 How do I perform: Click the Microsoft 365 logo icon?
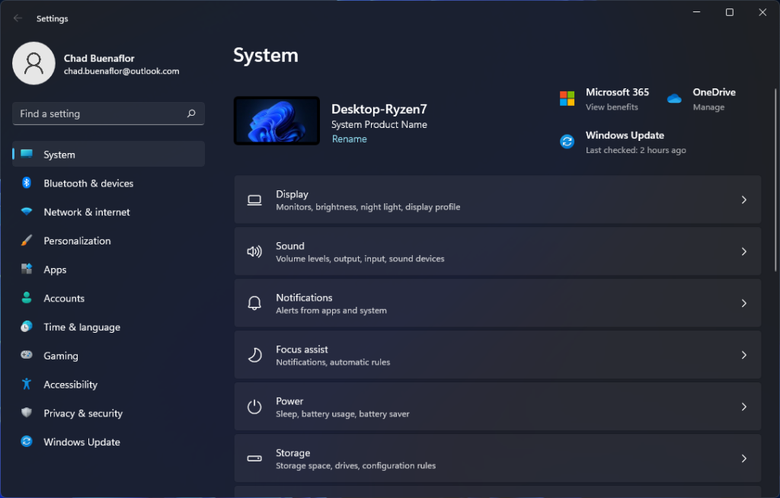tap(567, 98)
